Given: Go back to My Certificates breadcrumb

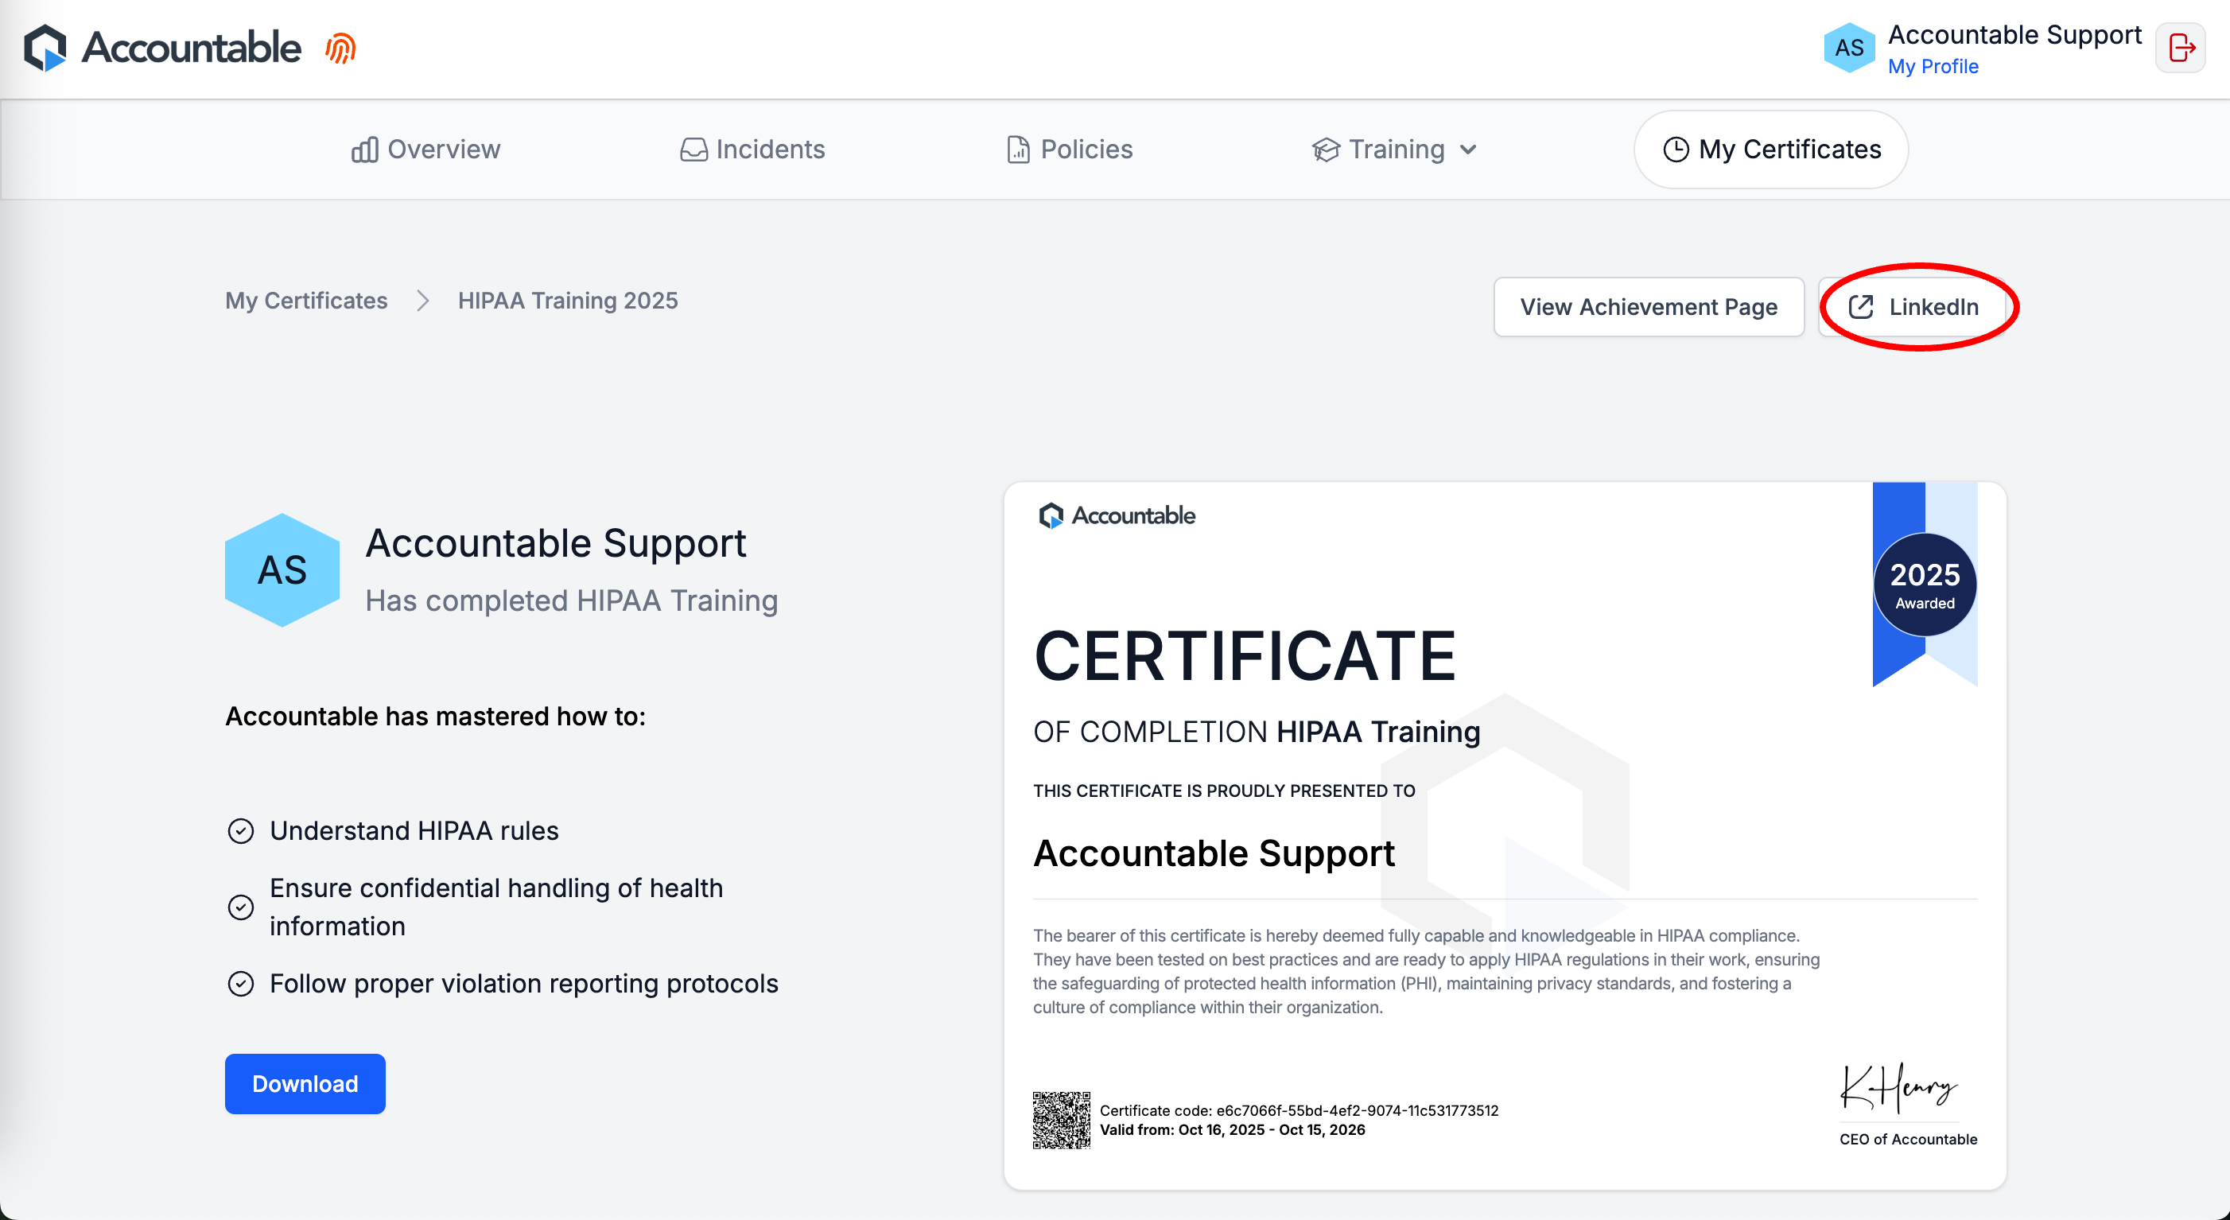Looking at the screenshot, I should coord(306,301).
